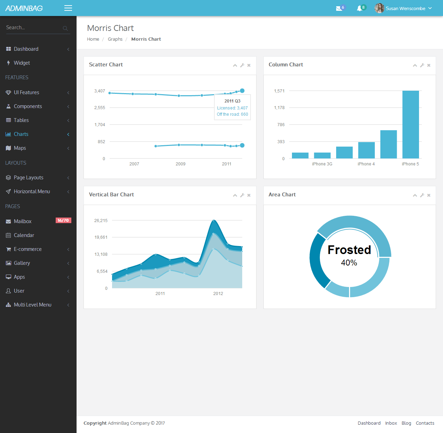Click the Contacts footer link
Image resolution: width=443 pixels, height=433 pixels.
[x=425, y=423]
